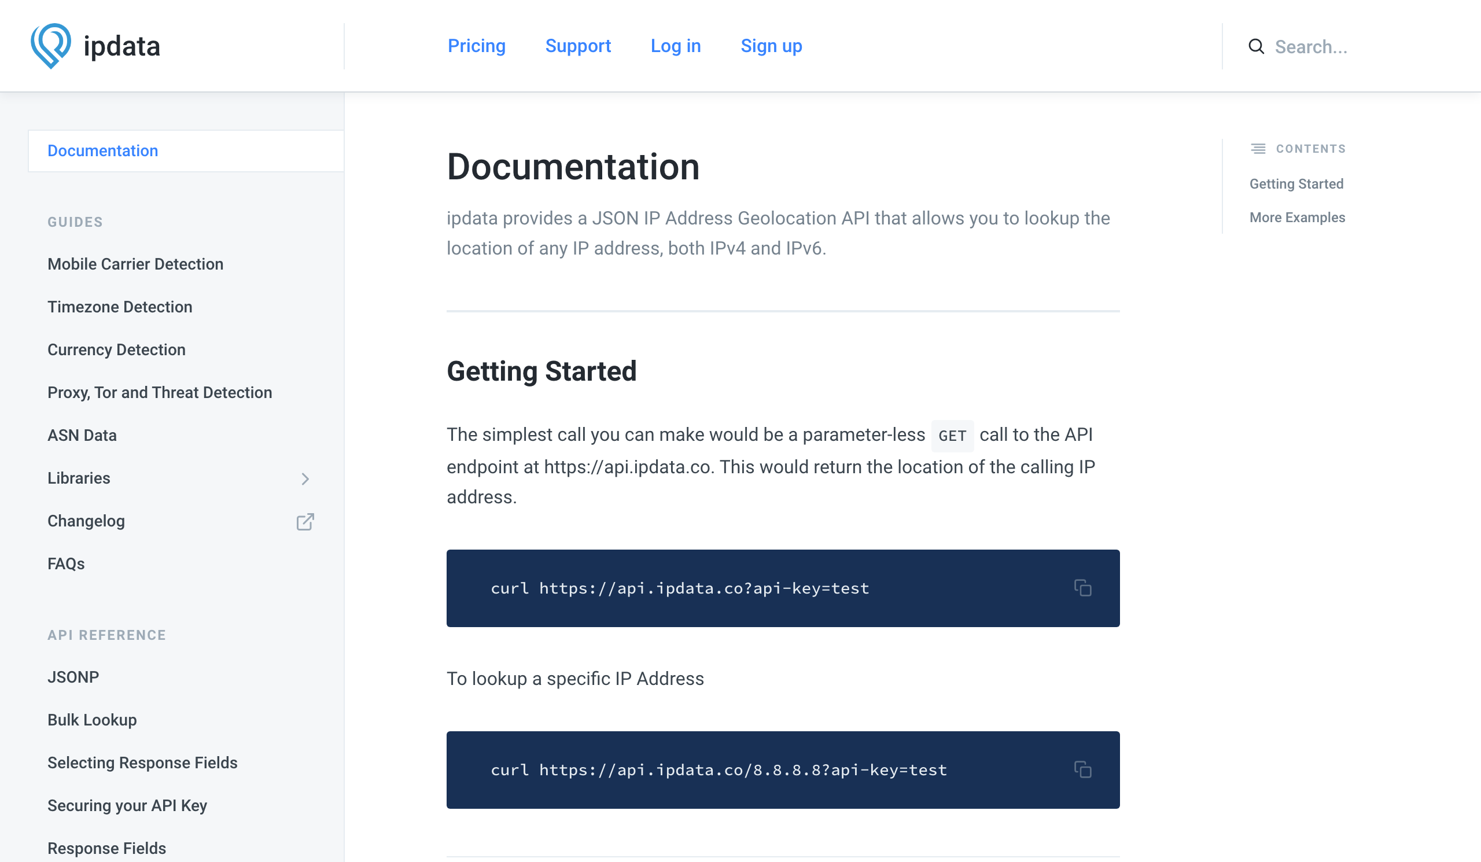
Task: Open Mobile Carrier Detection guide
Action: point(135,264)
